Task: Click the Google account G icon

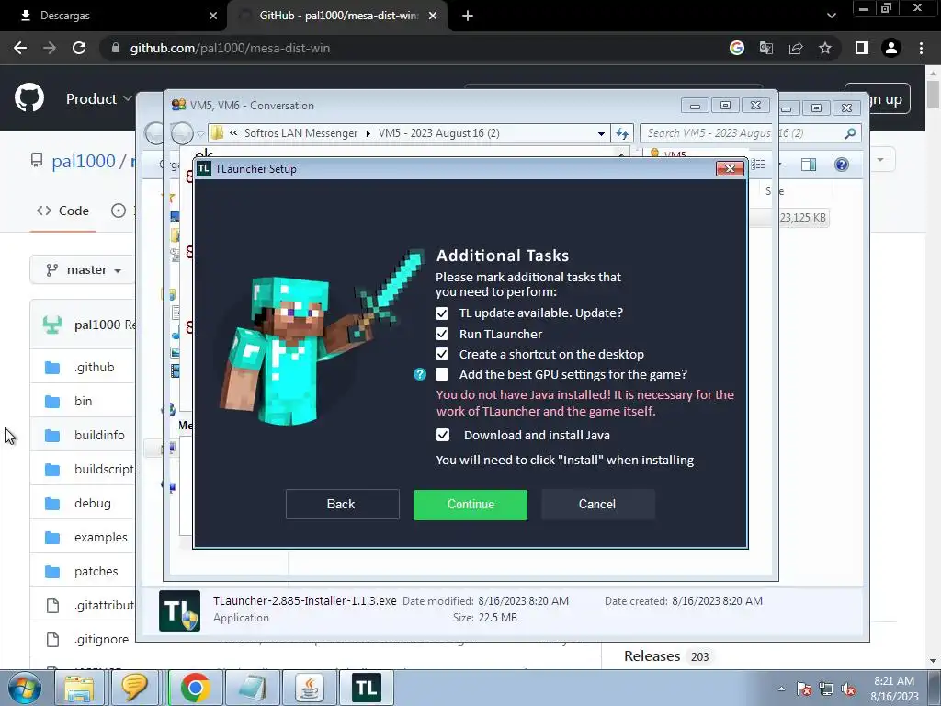Action: (737, 48)
